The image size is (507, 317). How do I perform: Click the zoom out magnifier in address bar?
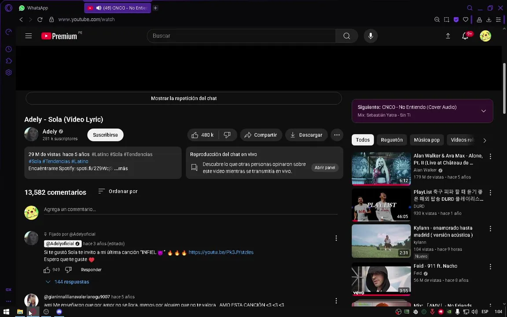pyautogui.click(x=437, y=19)
